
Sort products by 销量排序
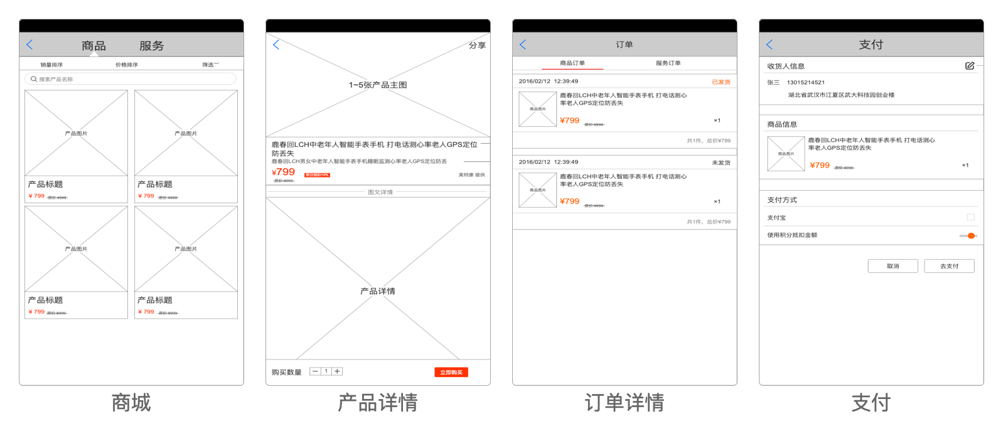point(51,65)
